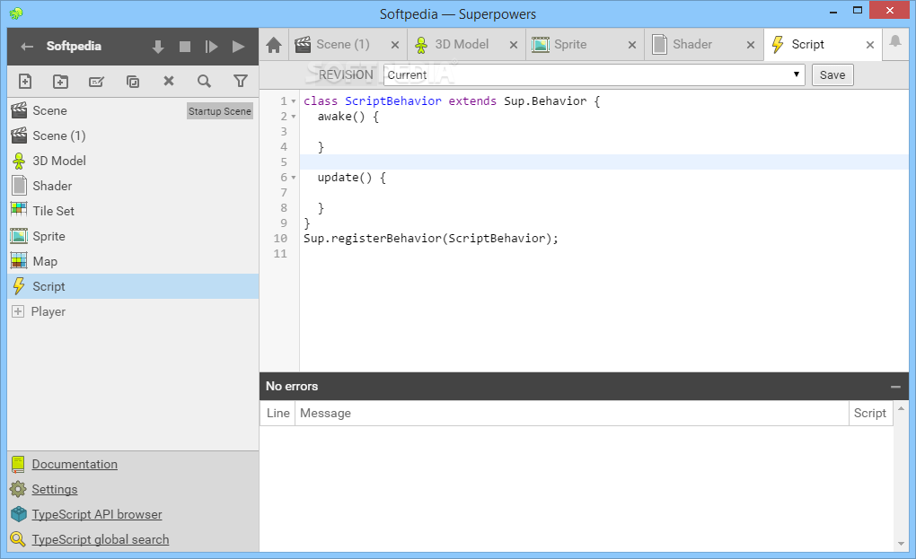The width and height of the screenshot is (916, 559).
Task: Click line number 10 in the gutter
Action: click(x=280, y=238)
